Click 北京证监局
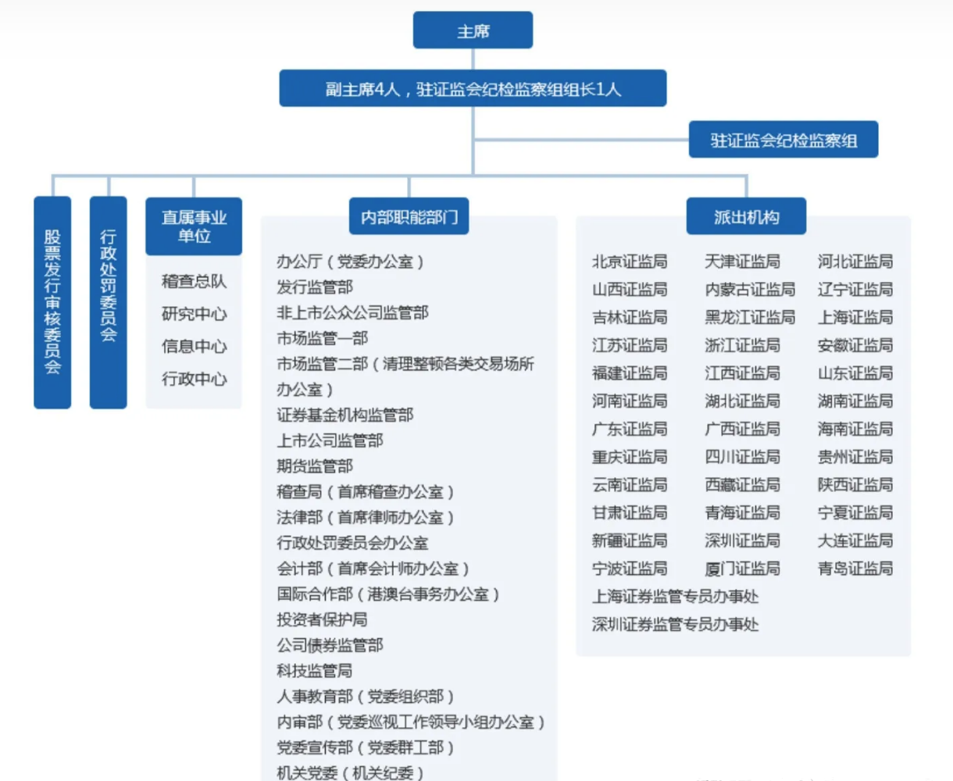The width and height of the screenshot is (953, 781). pos(630,262)
